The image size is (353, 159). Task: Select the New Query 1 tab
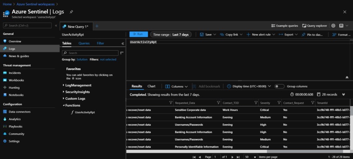click(x=76, y=27)
